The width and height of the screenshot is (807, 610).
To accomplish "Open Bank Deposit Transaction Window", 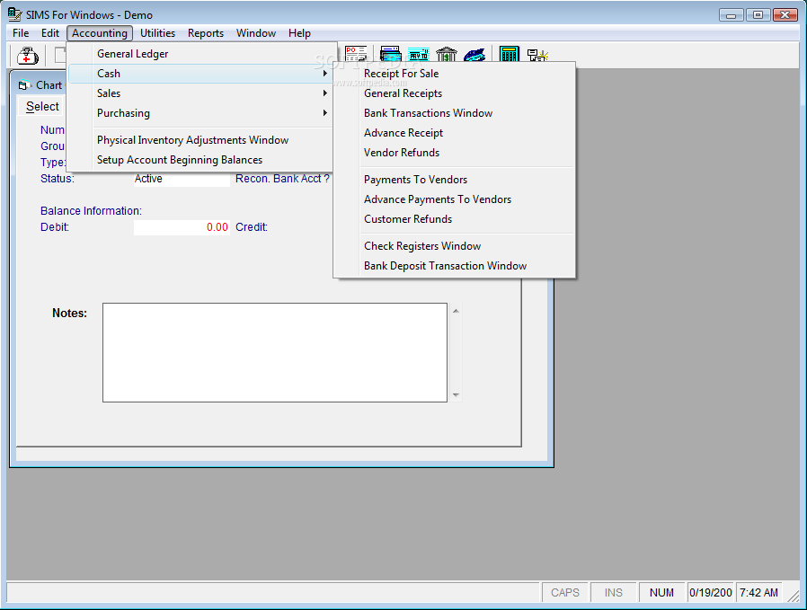I will coord(455,266).
